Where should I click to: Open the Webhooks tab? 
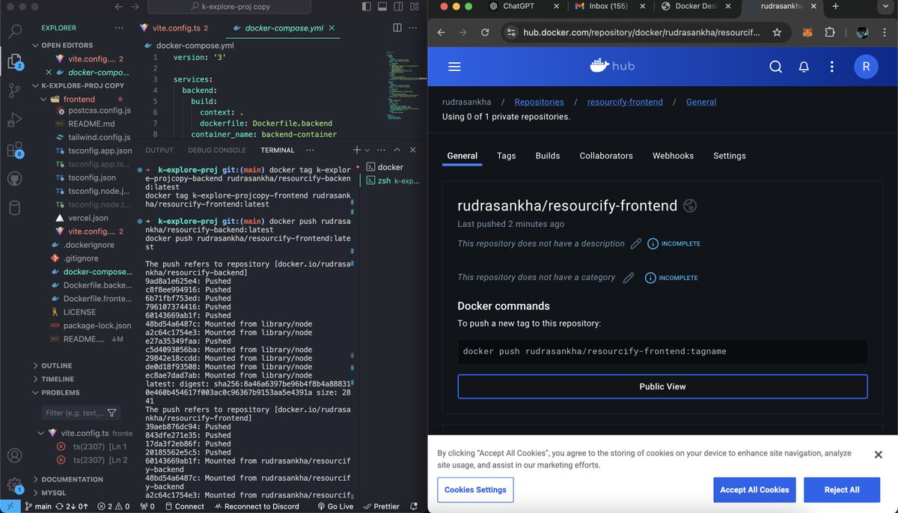point(673,156)
